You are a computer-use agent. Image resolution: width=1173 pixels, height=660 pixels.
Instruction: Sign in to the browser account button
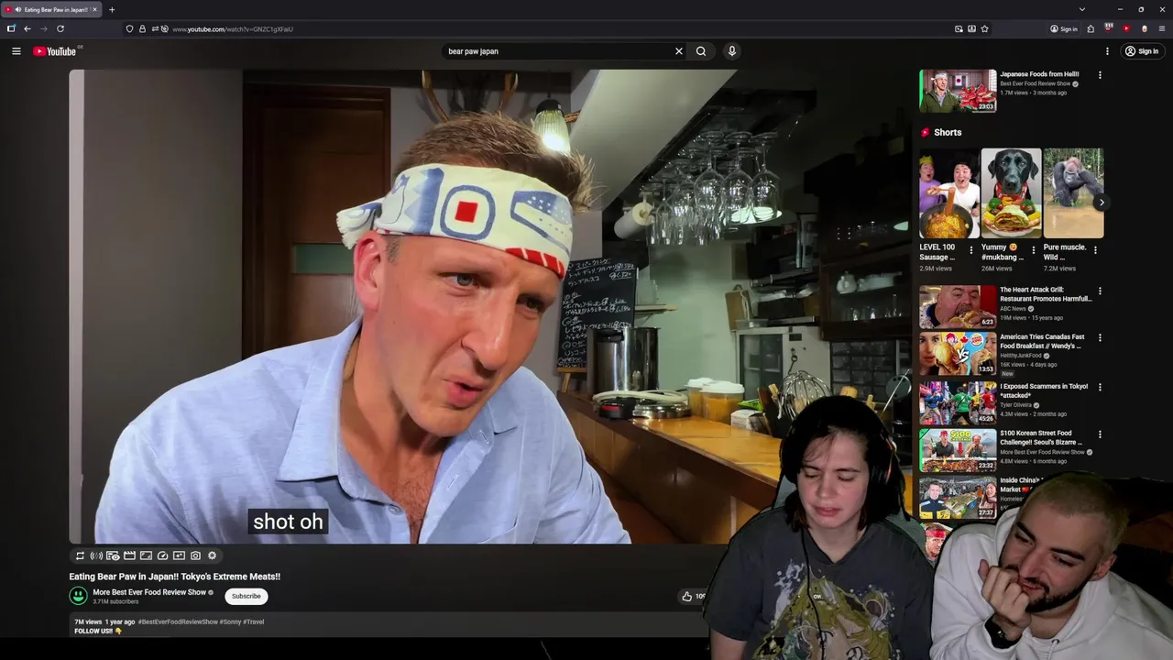point(1064,28)
